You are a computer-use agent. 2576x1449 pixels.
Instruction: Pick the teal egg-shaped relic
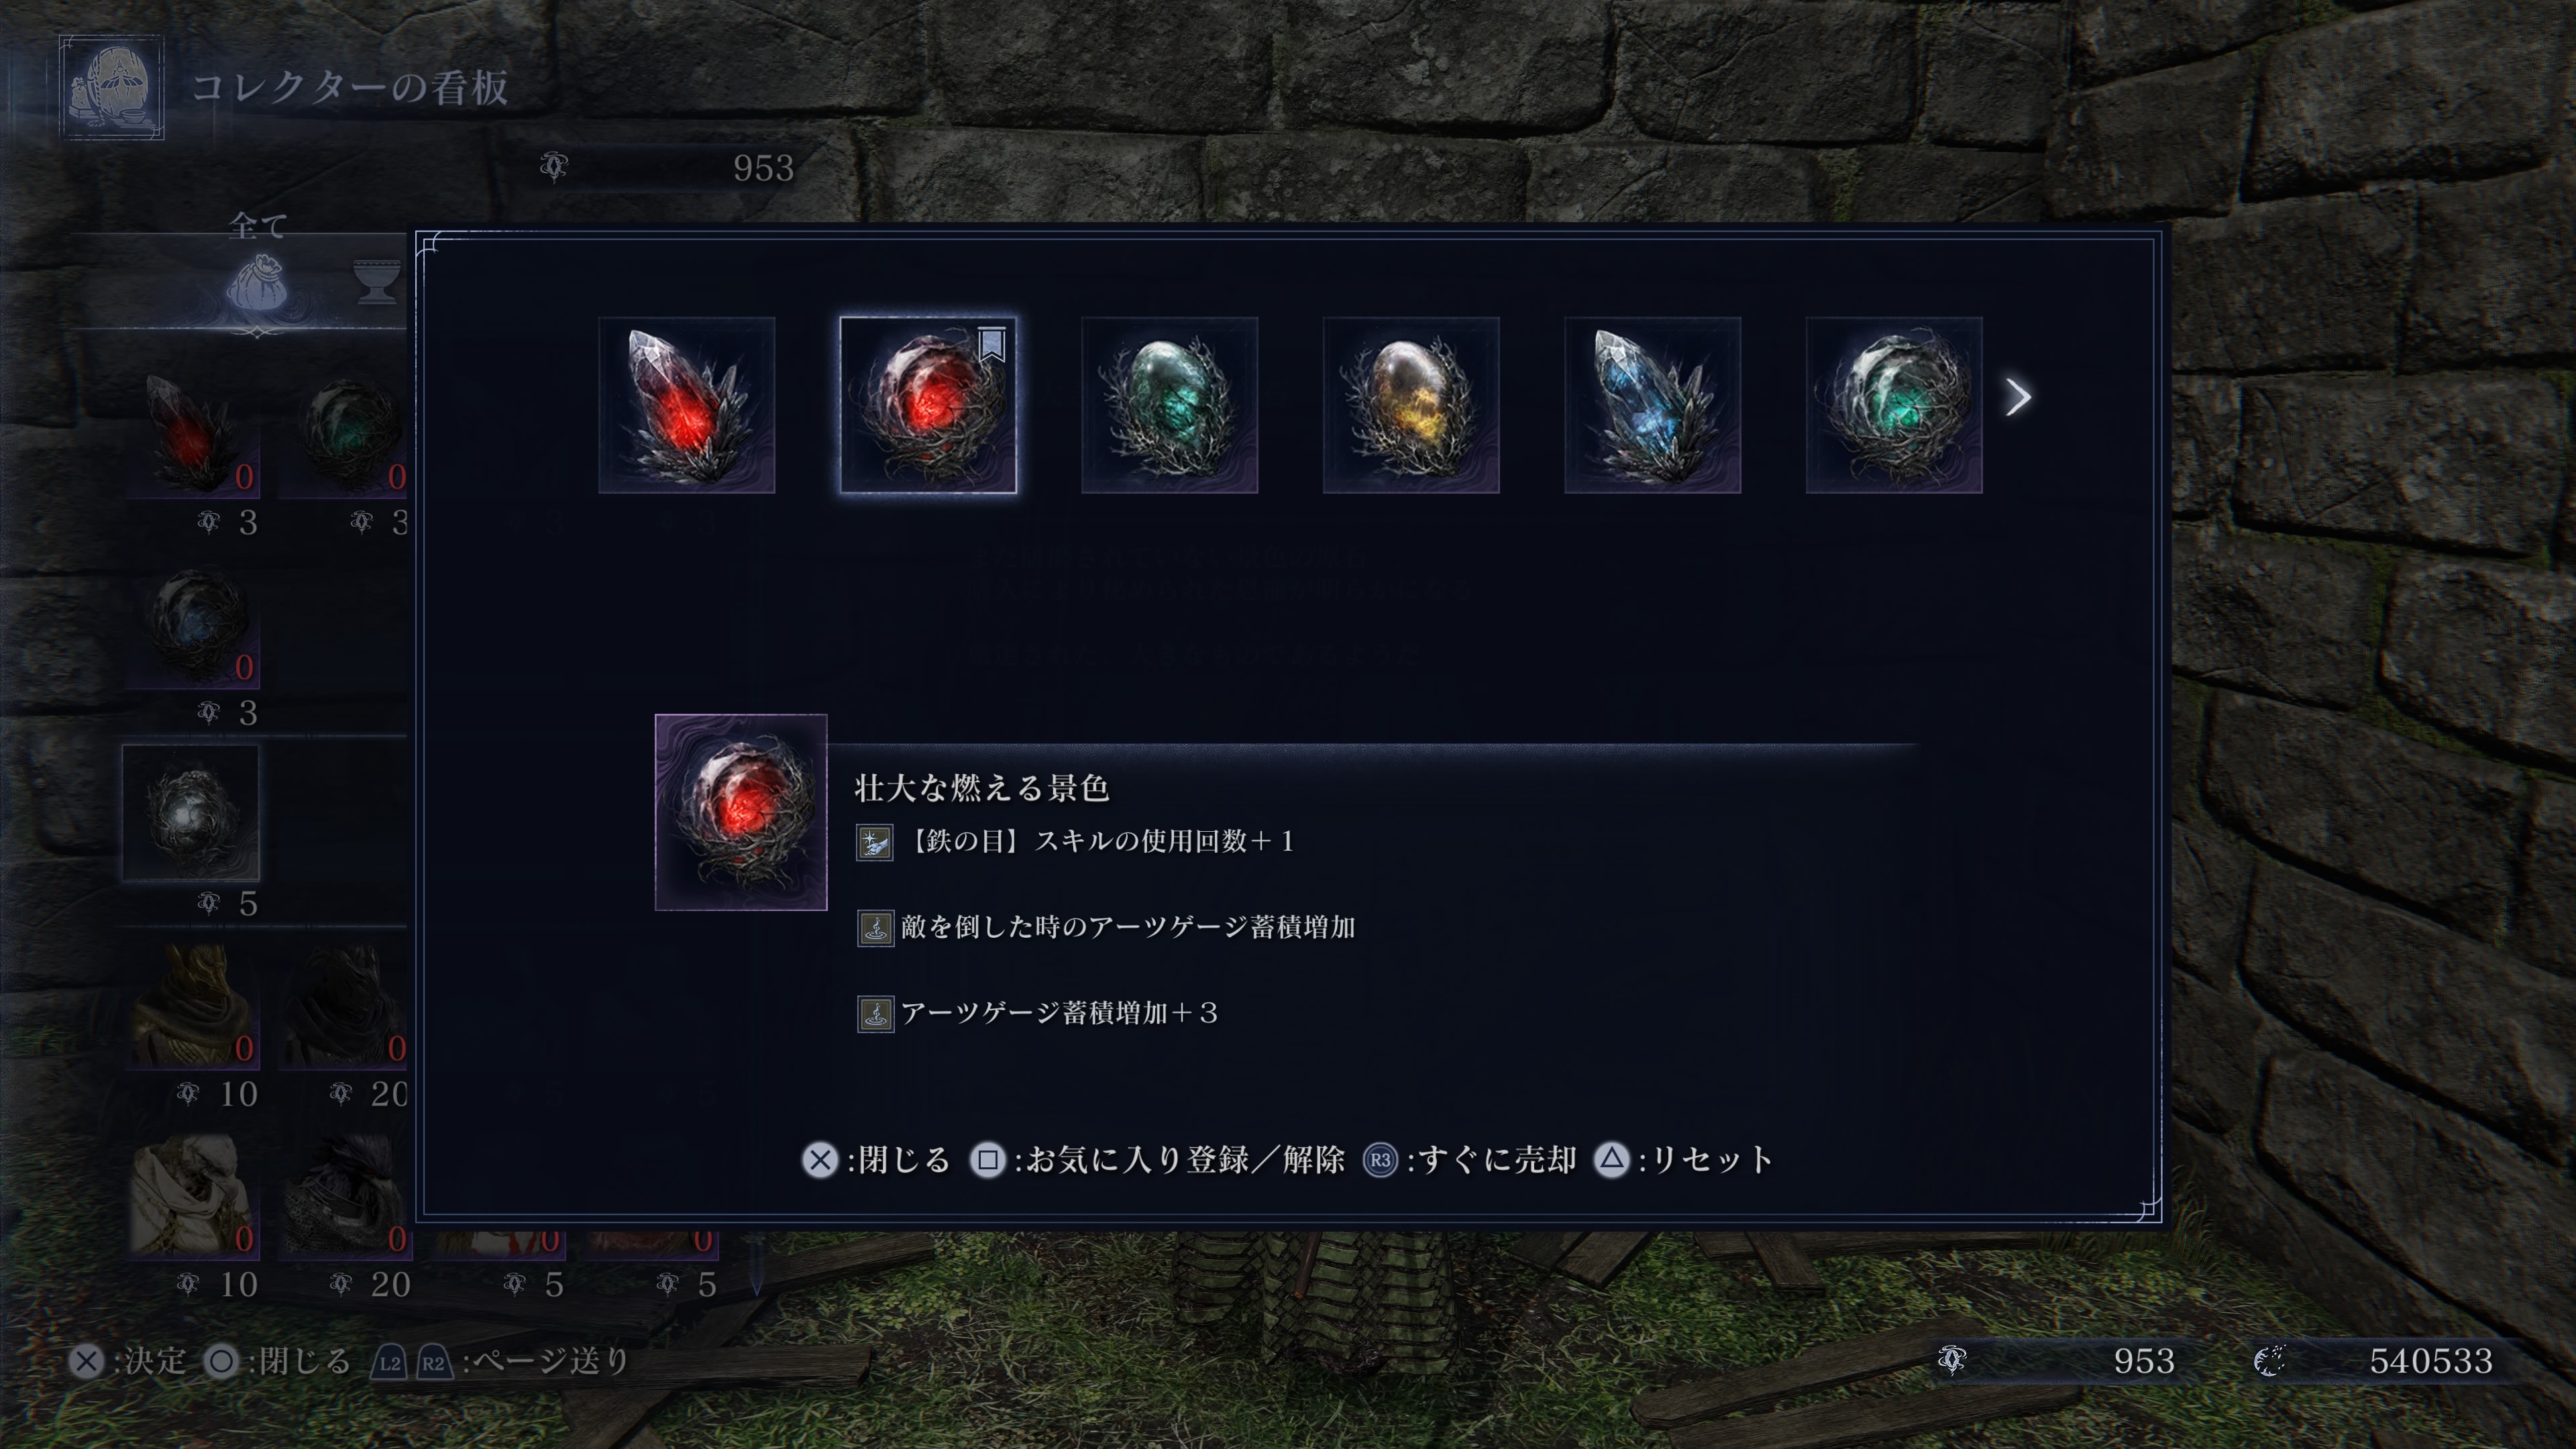pyautogui.click(x=1169, y=405)
